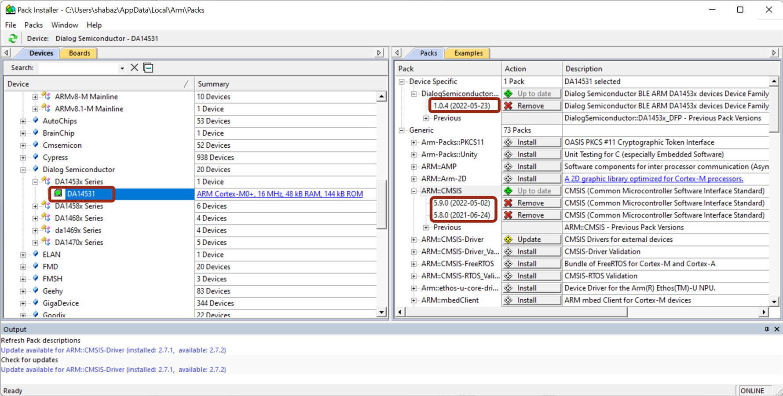Click the Cypress vendor diamond icon
The width and height of the screenshot is (783, 396).
point(36,157)
